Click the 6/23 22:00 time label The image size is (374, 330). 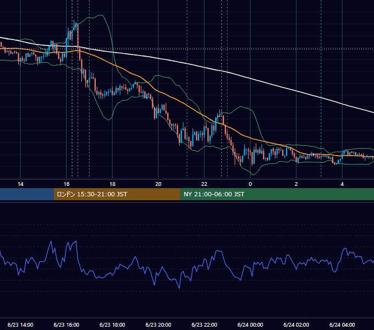click(205, 324)
